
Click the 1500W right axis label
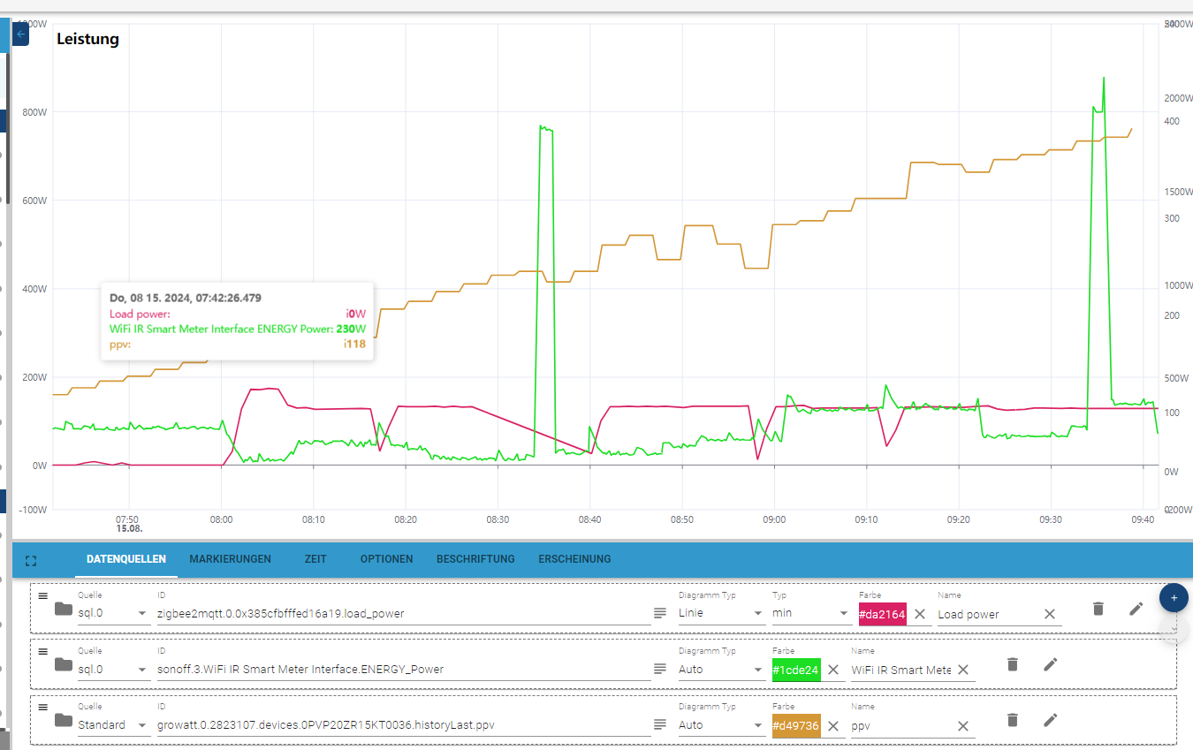tap(1179, 192)
